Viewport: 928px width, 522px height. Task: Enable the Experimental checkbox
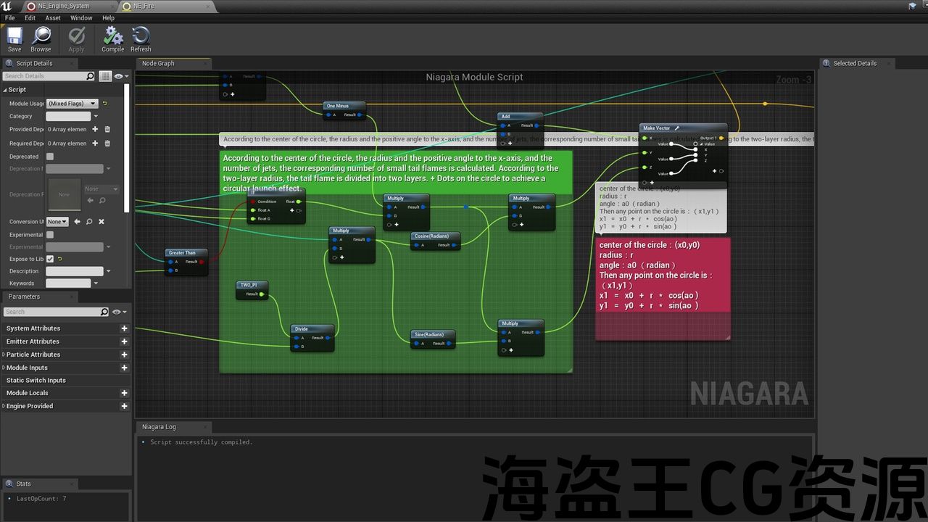[50, 235]
